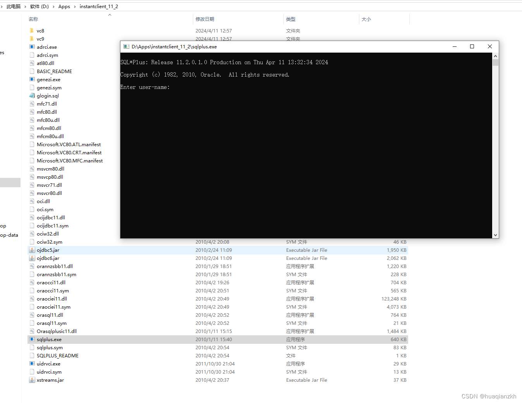The width and height of the screenshot is (522, 403).
Task: Select the glogin.sql file icon
Action: click(32, 96)
